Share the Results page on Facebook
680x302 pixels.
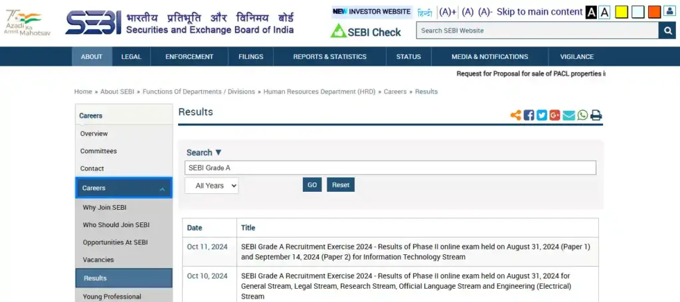click(x=529, y=115)
